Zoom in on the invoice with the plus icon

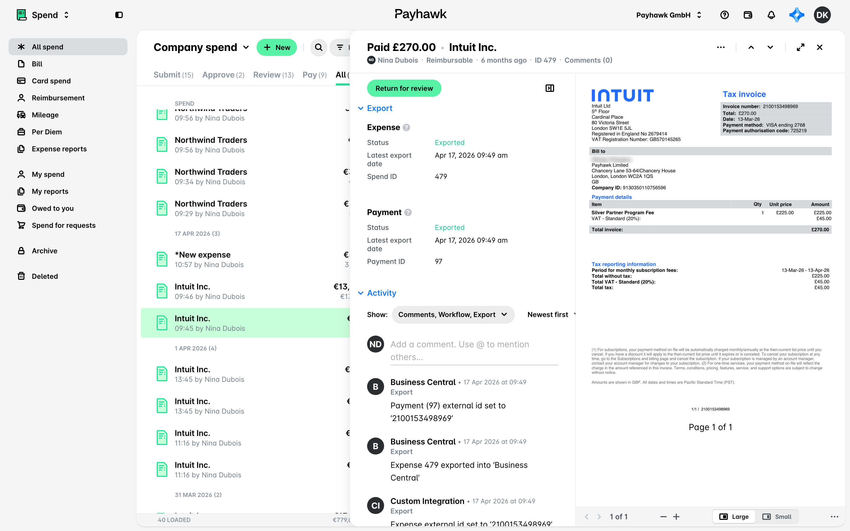click(x=676, y=517)
